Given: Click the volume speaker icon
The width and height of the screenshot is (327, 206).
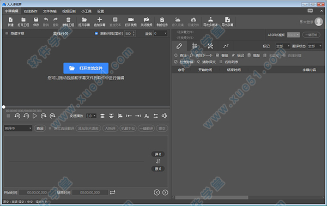Looking at the screenshot, I should click(x=165, y=116).
